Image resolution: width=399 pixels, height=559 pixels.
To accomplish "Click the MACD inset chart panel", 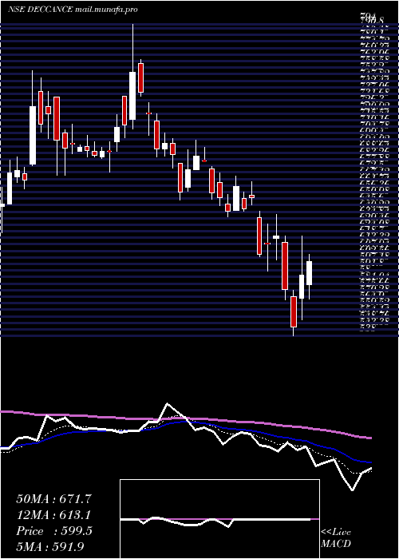I will pos(219,519).
